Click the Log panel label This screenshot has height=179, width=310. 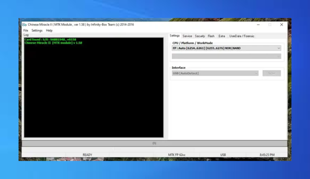pyautogui.click(x=26, y=35)
